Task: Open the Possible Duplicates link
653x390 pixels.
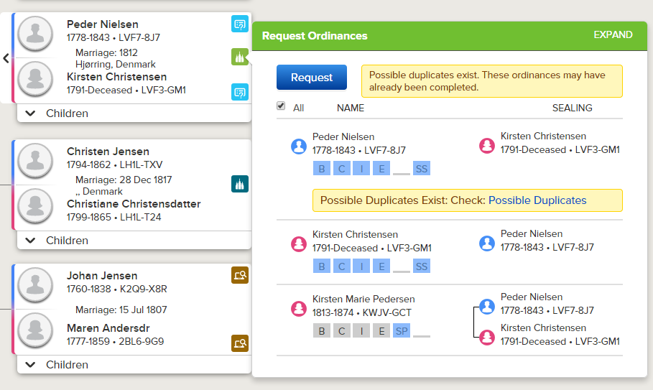Action: pyautogui.click(x=537, y=200)
